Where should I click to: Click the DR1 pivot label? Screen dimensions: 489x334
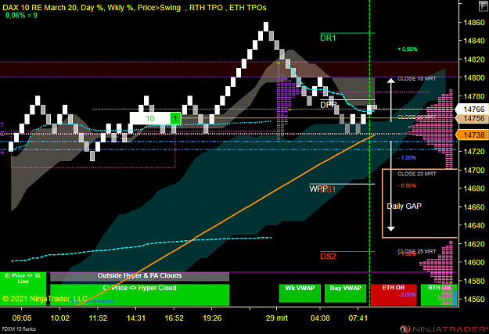point(328,38)
